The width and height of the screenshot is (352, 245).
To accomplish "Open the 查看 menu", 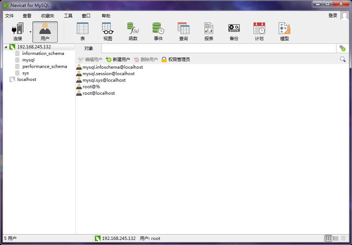I will pyautogui.click(x=27, y=16).
